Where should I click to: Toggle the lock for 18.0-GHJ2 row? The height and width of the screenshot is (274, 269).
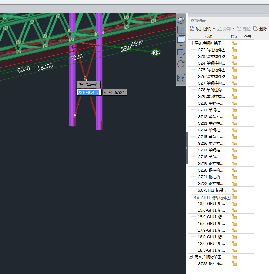(234, 243)
